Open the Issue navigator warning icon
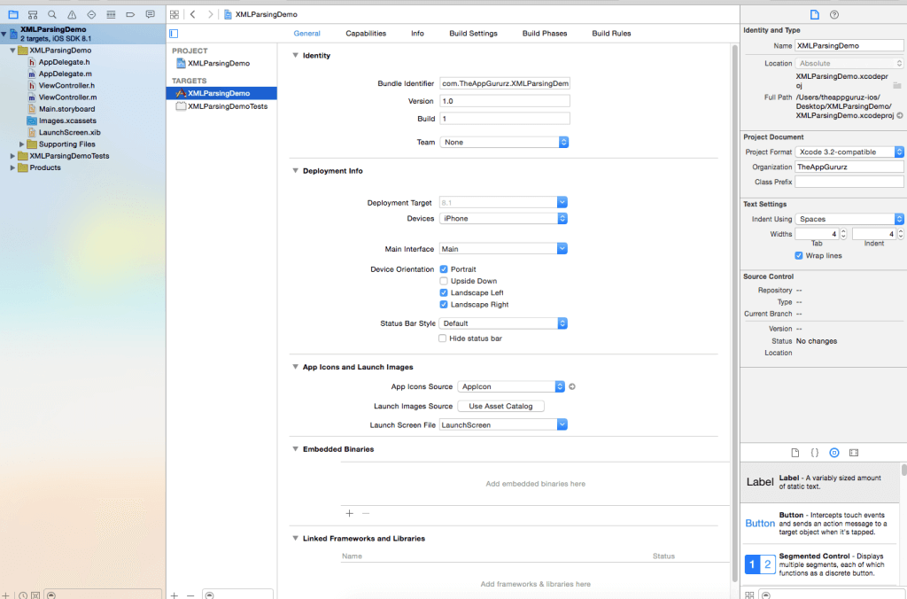Viewport: 907px width, 599px height. pos(72,14)
